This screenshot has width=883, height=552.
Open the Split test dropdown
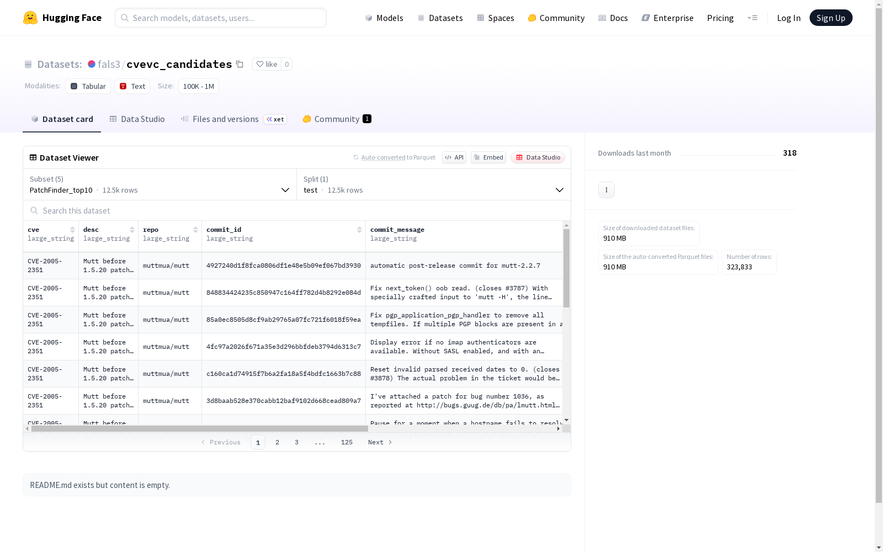click(x=434, y=184)
